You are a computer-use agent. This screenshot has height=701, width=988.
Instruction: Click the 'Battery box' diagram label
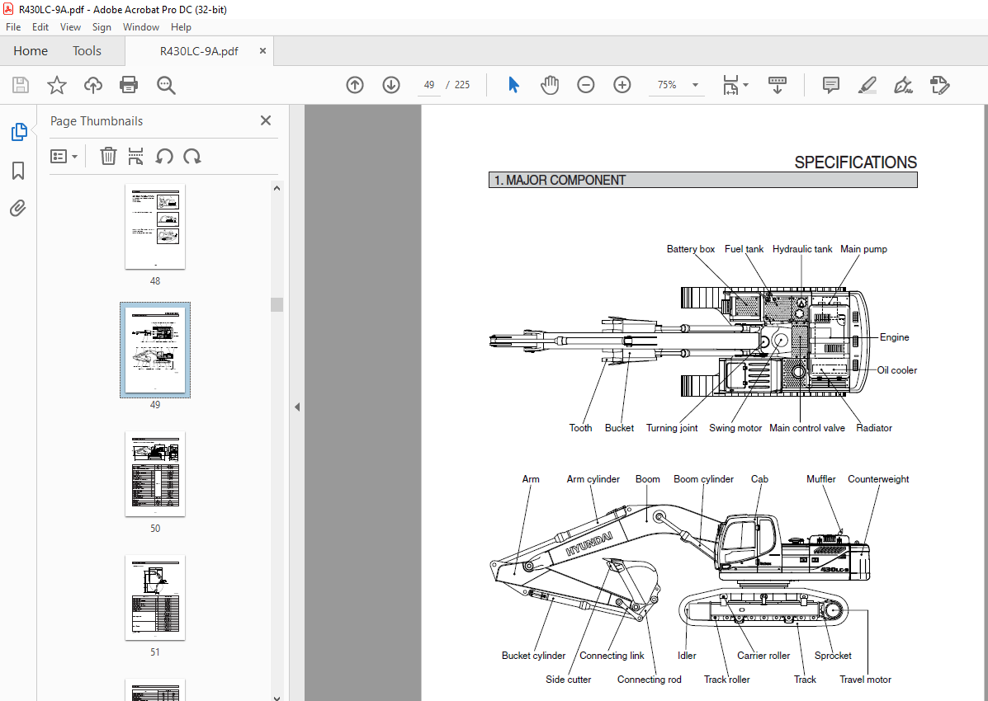[691, 249]
